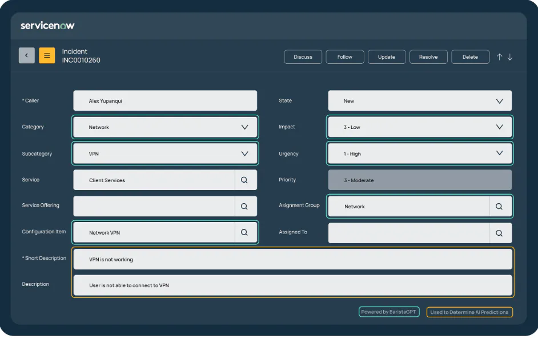Expand the Category dropdown showing Network
The image size is (538, 339).
pyautogui.click(x=165, y=127)
